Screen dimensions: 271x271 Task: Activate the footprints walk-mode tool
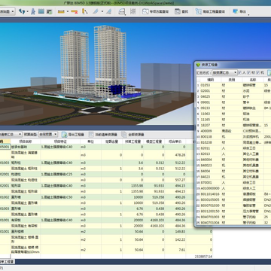click(x=22, y=11)
